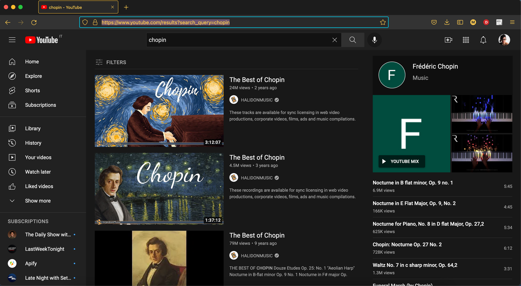The image size is (521, 286).
Task: Click the YouTube logo
Action: (x=42, y=40)
